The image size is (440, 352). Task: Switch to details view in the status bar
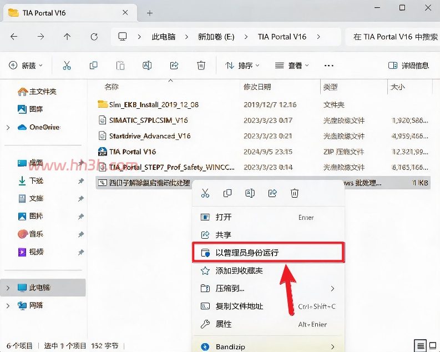(x=420, y=345)
